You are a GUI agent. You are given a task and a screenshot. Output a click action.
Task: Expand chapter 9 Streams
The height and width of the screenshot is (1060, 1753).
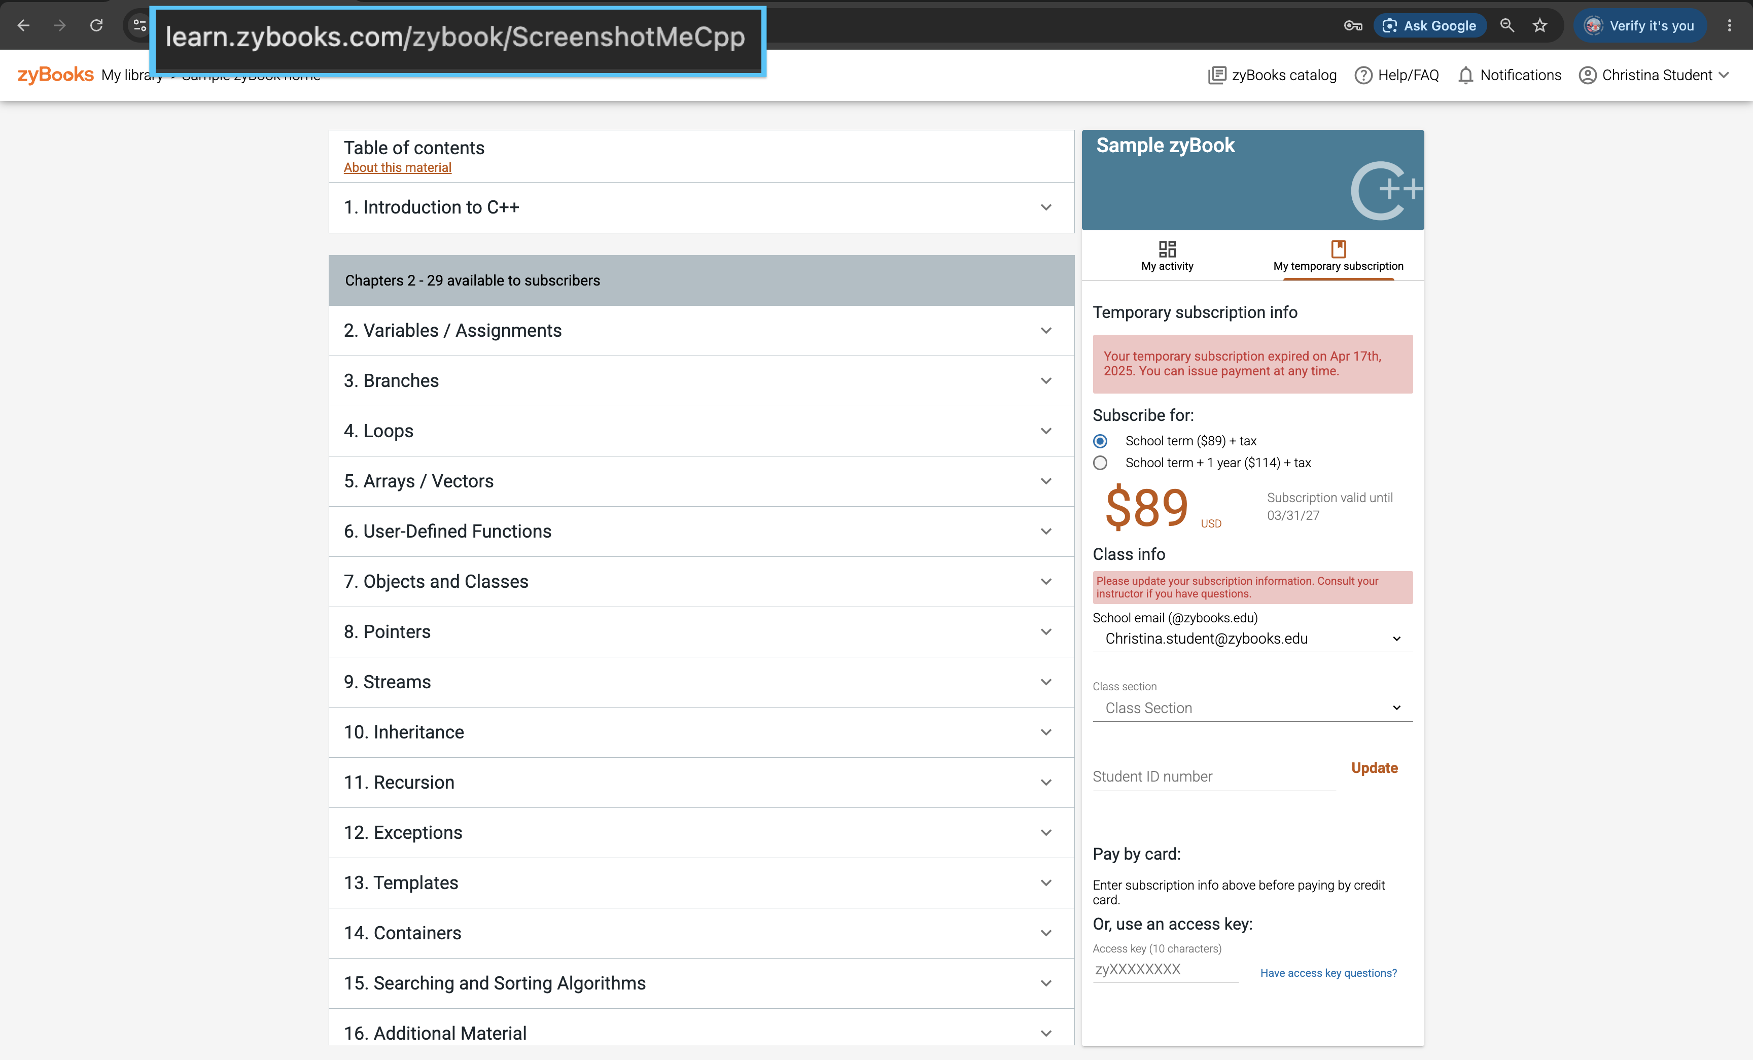click(x=702, y=682)
